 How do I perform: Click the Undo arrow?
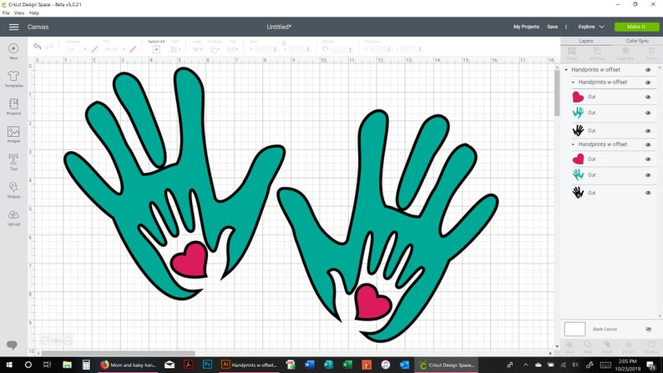point(38,47)
